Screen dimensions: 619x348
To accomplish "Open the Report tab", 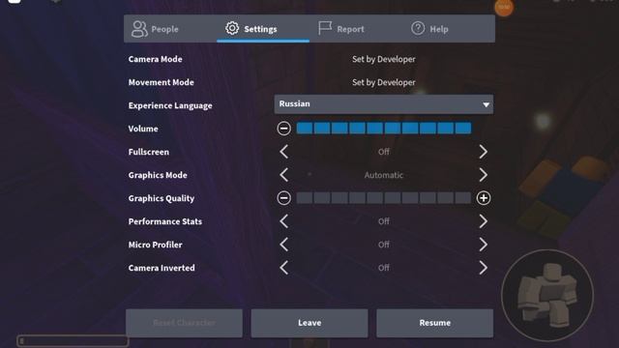I will point(356,29).
